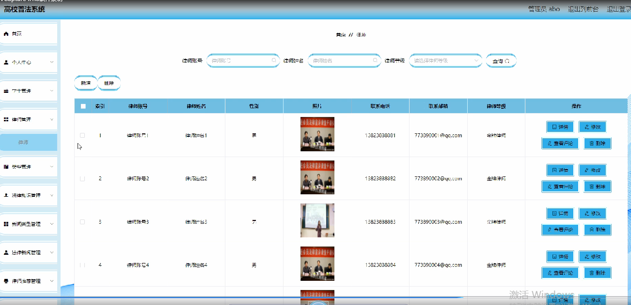
Task: Click 修改 edit for 律师账号2
Action: (593, 170)
